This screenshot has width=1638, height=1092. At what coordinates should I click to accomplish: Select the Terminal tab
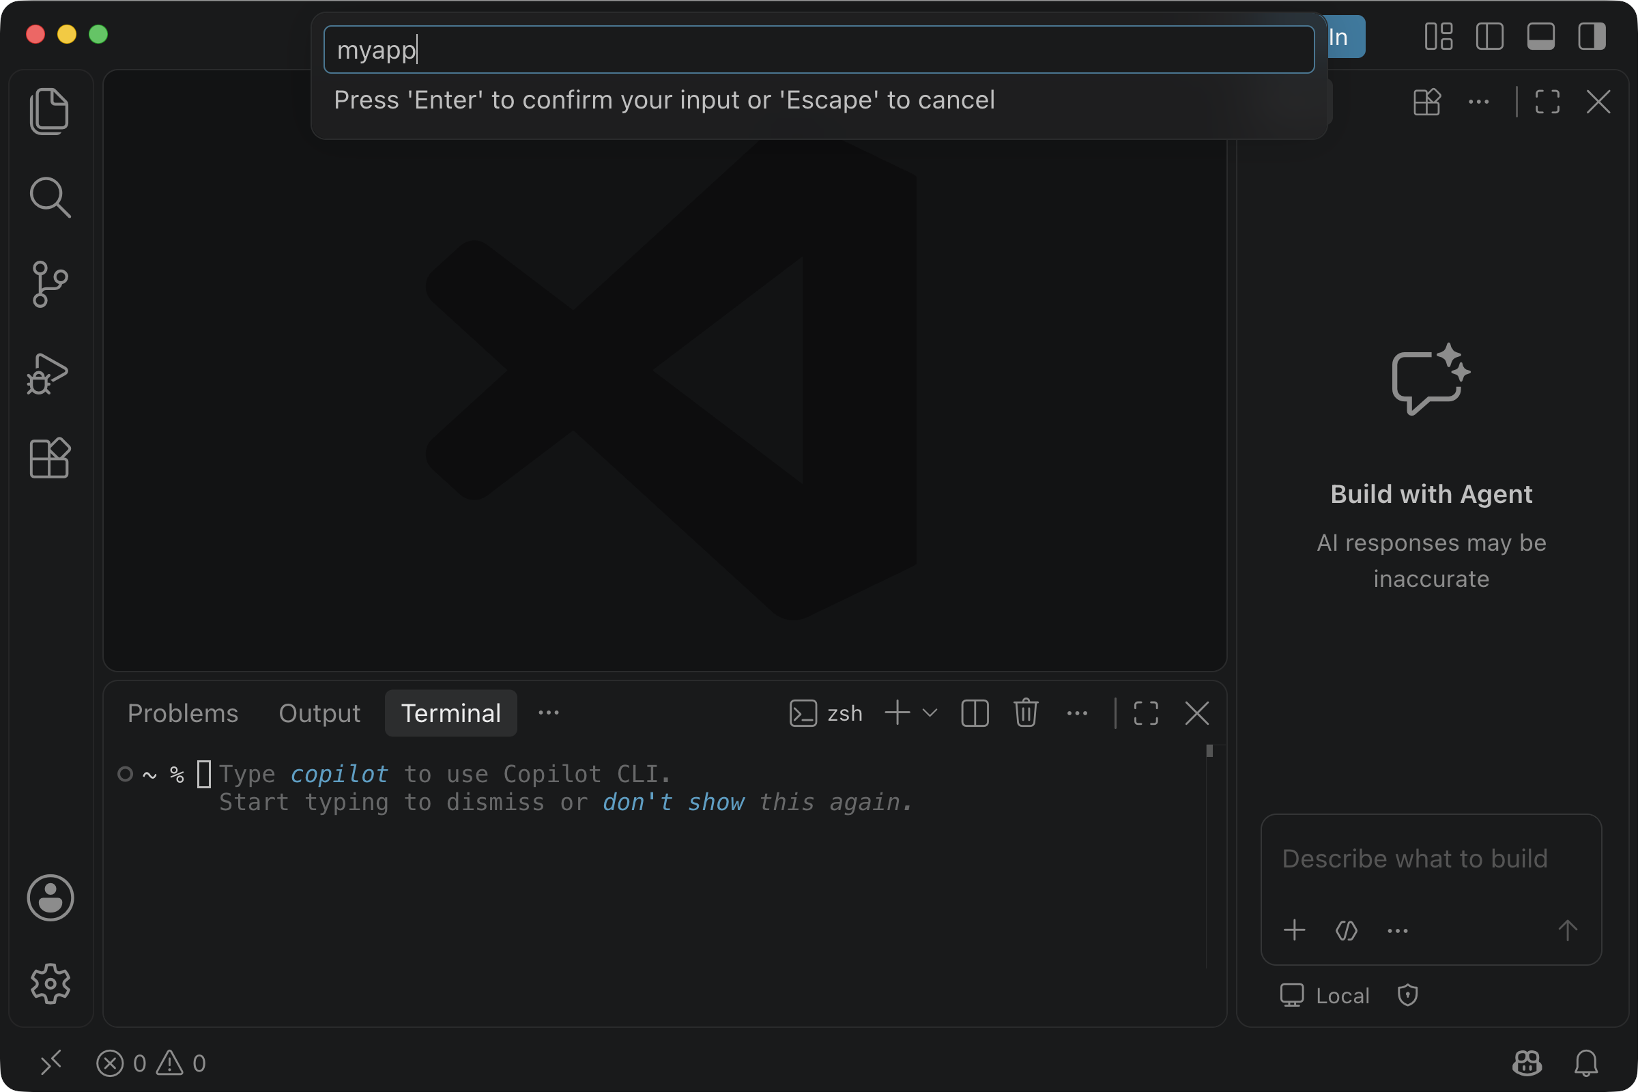[451, 713]
